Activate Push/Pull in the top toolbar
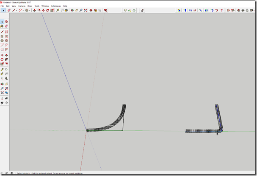This screenshot has width=257, height=176. 34,10
